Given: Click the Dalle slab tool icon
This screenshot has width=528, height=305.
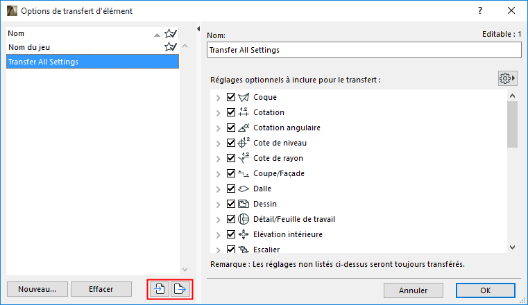Looking at the screenshot, I should [244, 189].
